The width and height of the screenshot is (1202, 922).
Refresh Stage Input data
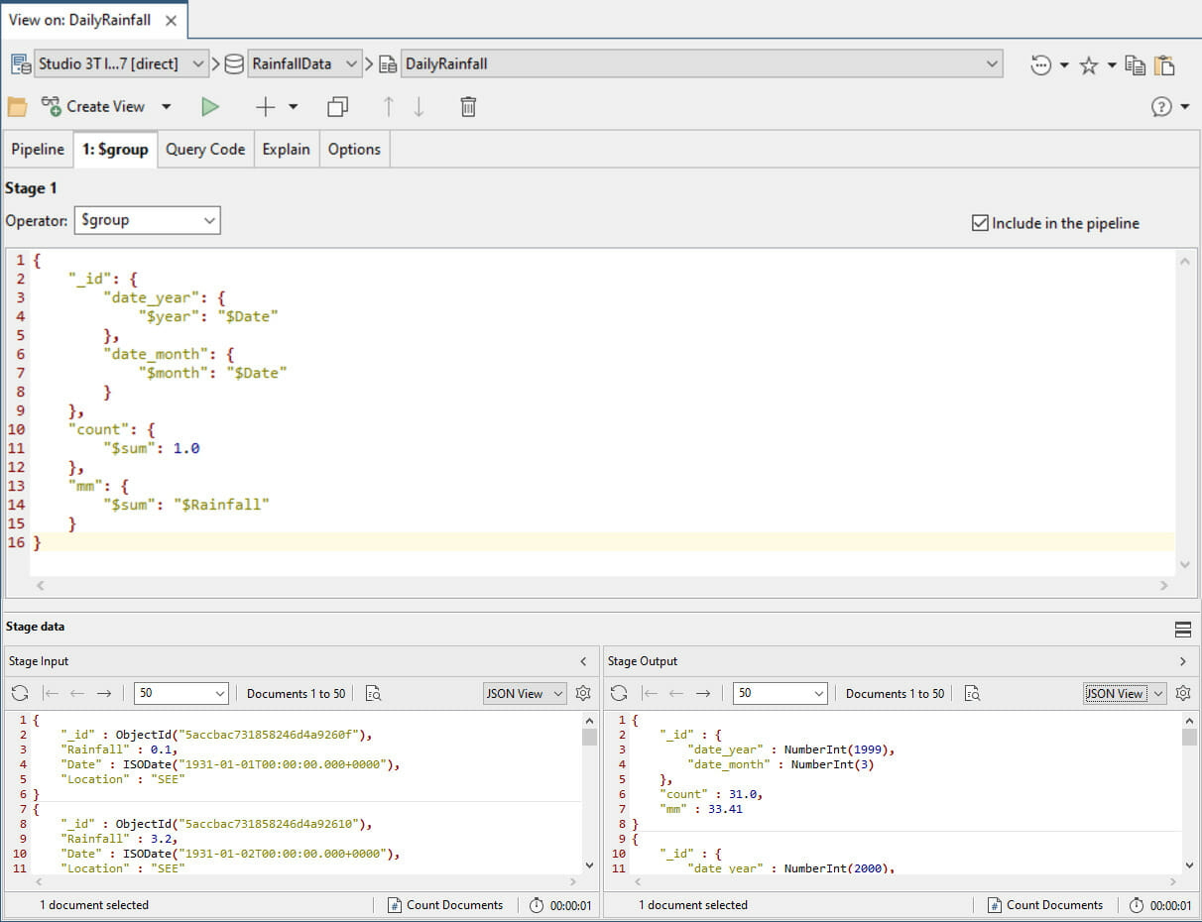[x=20, y=694]
